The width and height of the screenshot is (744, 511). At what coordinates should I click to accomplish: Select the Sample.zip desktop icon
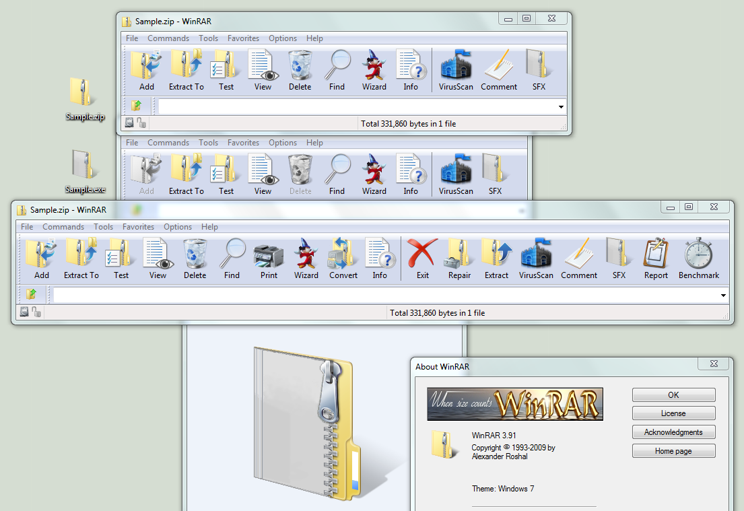pos(85,99)
